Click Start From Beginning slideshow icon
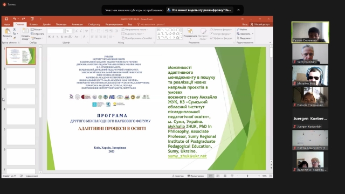This screenshot has height=194, width=345. pos(32,19)
